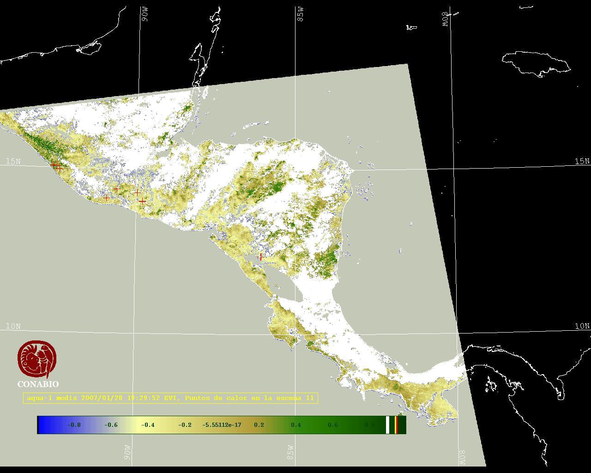591x473 pixels.
Task: Click the 15N latitude label on the right
Action: tap(582, 161)
